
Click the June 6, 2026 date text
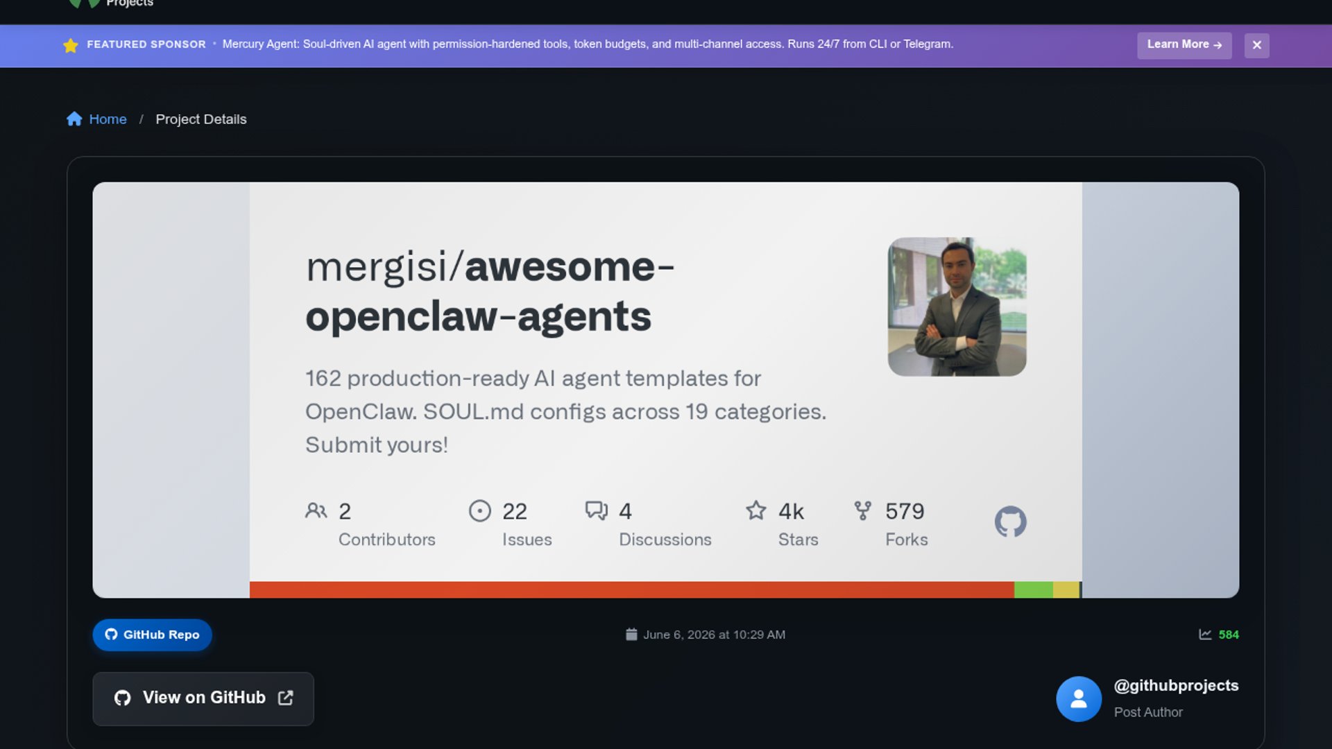(714, 635)
